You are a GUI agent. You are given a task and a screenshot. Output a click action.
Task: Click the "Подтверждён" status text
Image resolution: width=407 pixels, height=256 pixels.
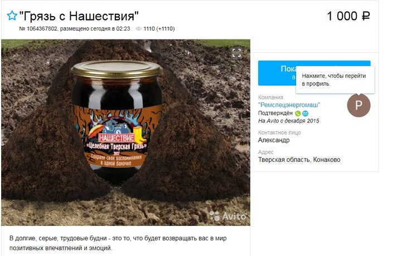275,113
